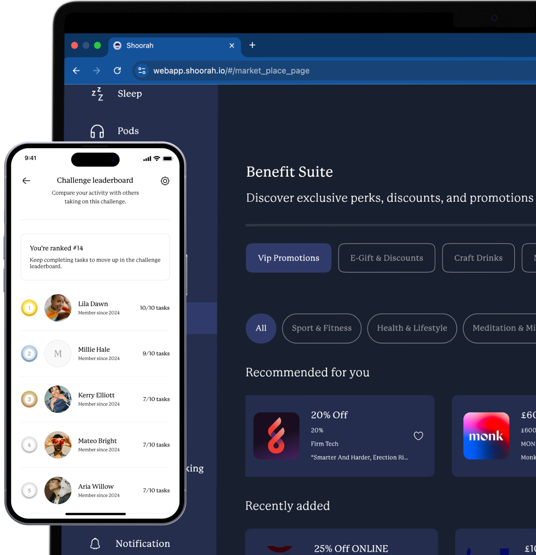Click the Sleep zzz icon in sidebar
536x555 pixels.
click(97, 94)
